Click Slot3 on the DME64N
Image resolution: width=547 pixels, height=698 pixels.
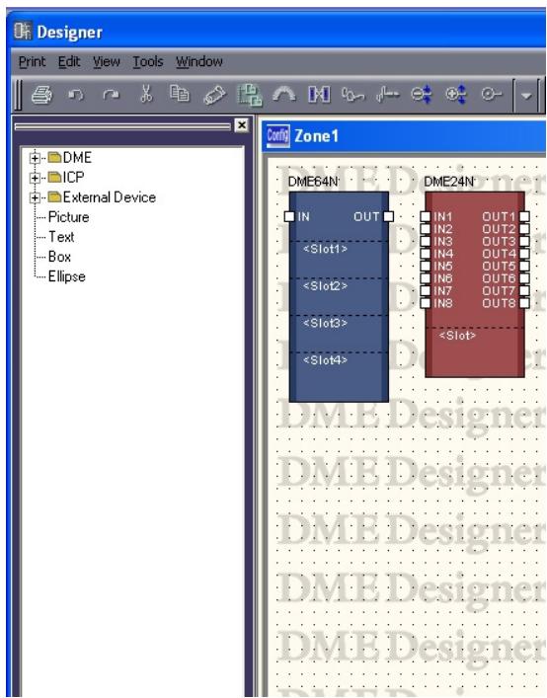(326, 323)
